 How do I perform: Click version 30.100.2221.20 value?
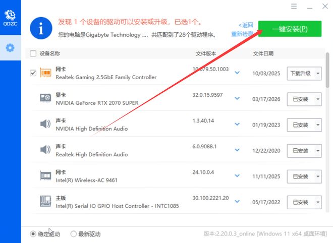pos(210,198)
